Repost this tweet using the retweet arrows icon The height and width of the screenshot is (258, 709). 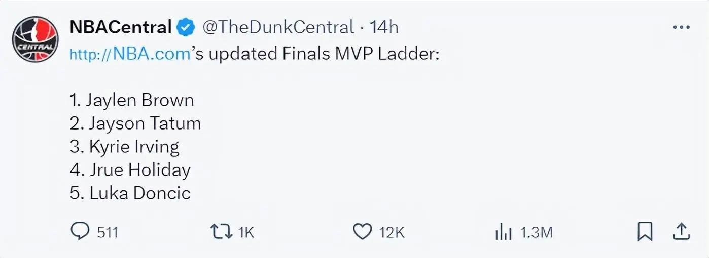[x=220, y=232]
